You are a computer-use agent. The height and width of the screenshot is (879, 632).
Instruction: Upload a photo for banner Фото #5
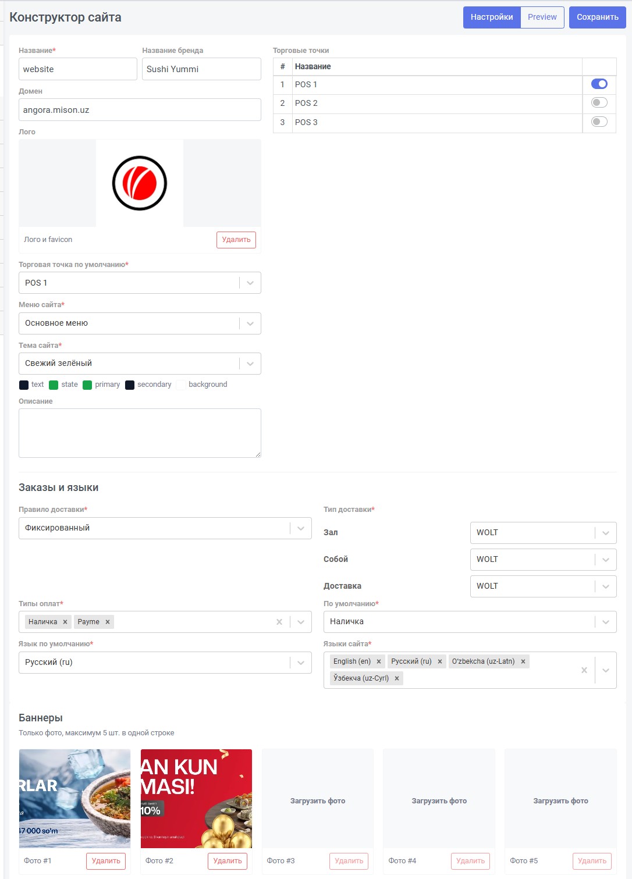(561, 799)
